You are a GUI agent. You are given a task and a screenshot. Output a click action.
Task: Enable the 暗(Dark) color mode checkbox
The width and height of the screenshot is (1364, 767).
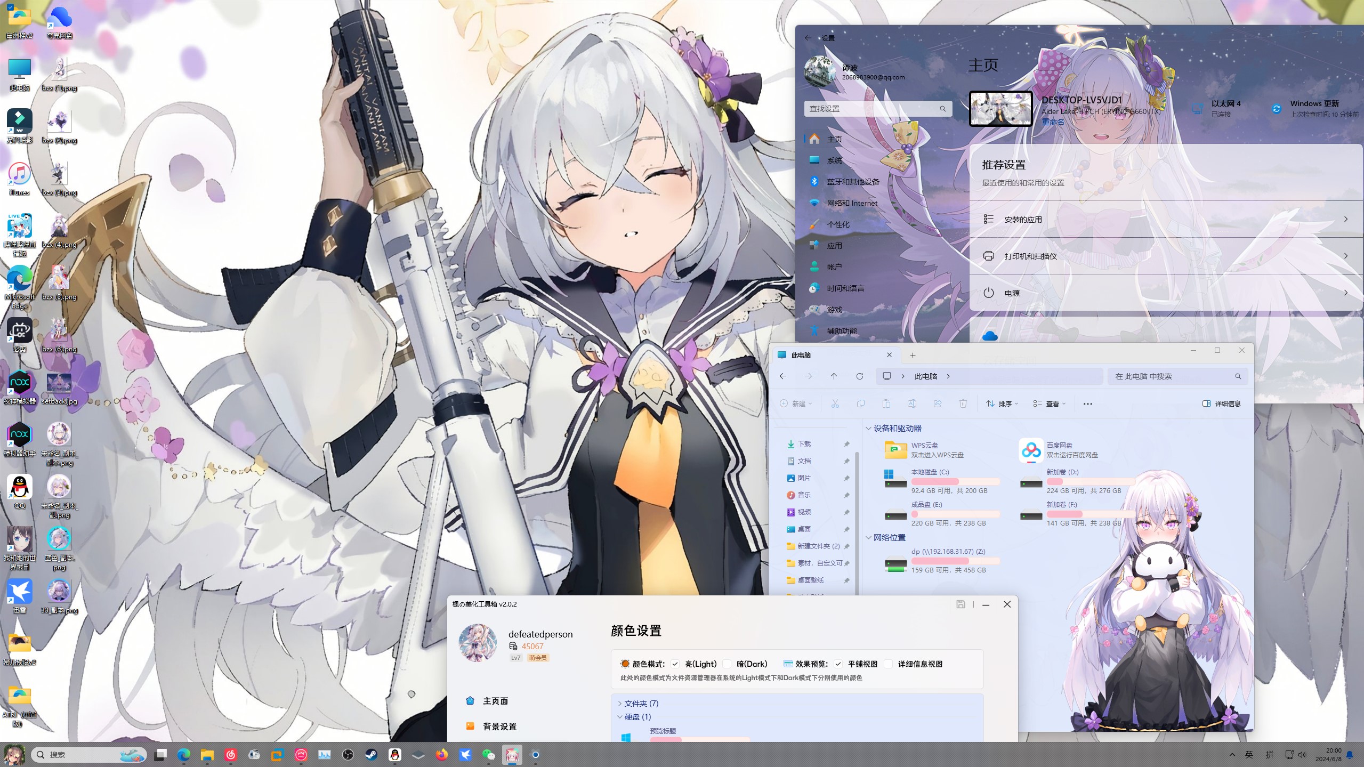click(727, 664)
